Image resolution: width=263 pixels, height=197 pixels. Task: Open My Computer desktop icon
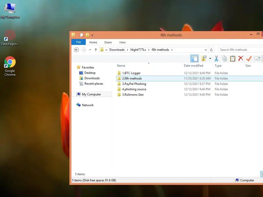click(x=10, y=10)
